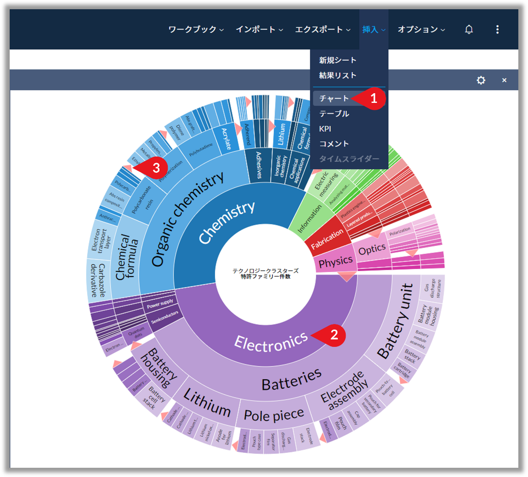
Task: Expand the インポート dropdown menu
Action: (259, 29)
